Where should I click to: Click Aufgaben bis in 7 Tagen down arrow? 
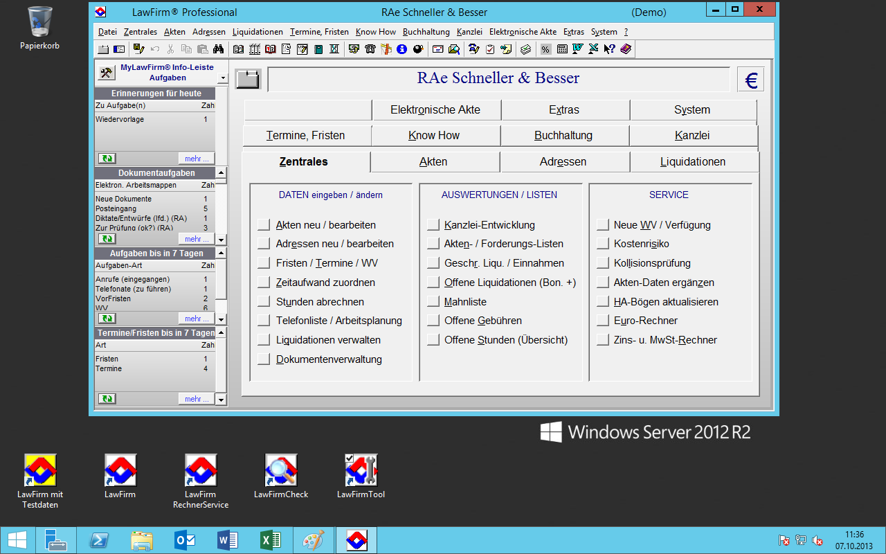click(x=221, y=319)
